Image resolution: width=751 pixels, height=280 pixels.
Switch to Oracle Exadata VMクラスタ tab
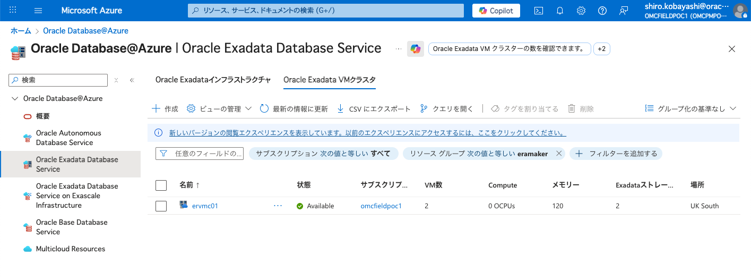(330, 80)
